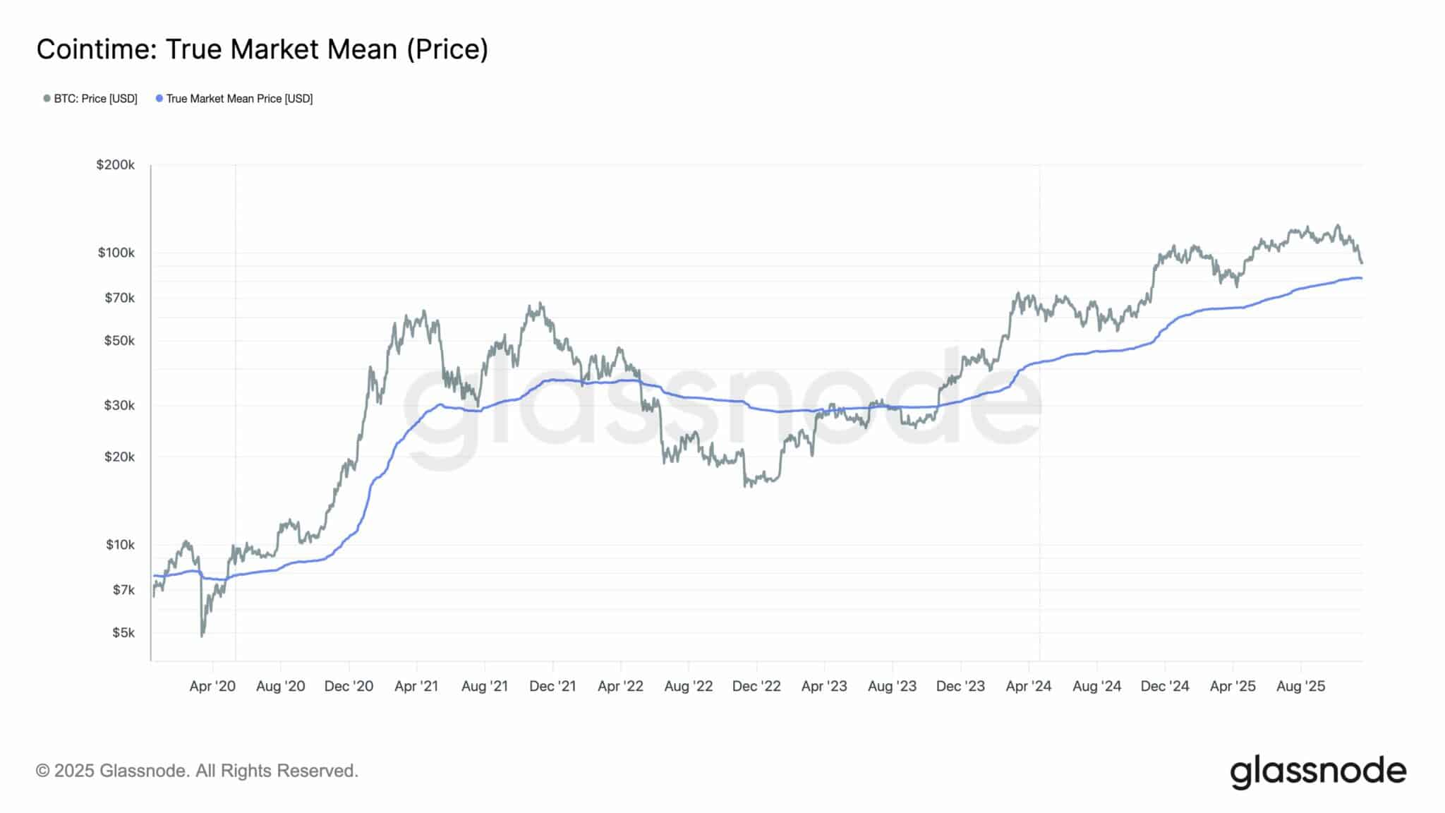The image size is (1445, 813).
Task: Click the chart title Cointime: True Market Mean
Action: coord(262,49)
